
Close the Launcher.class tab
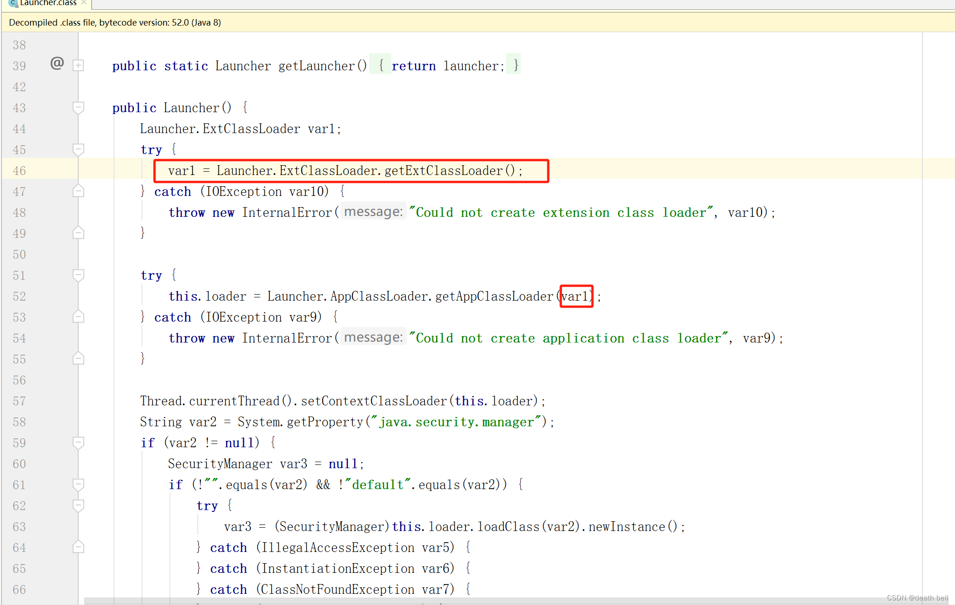pyautogui.click(x=84, y=3)
